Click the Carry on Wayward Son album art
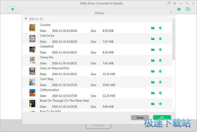 pos(32,71)
